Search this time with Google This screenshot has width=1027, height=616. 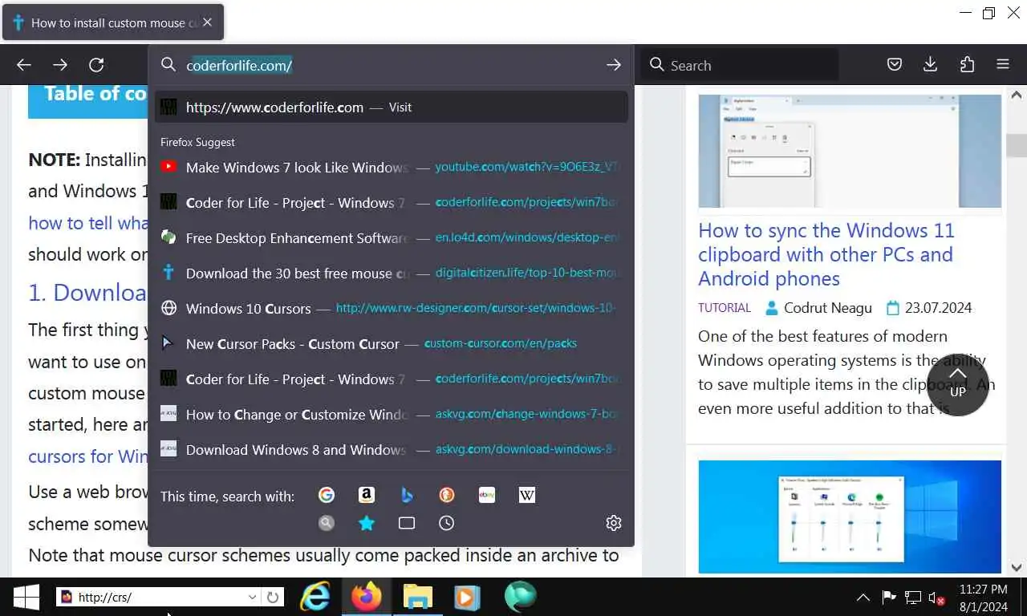pos(327,496)
